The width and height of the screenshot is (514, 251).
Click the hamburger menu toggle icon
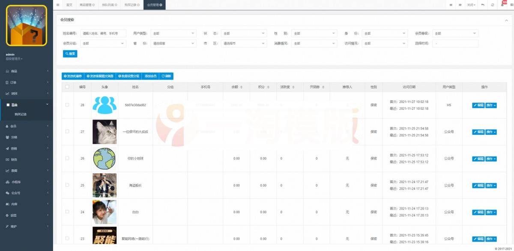58,5
